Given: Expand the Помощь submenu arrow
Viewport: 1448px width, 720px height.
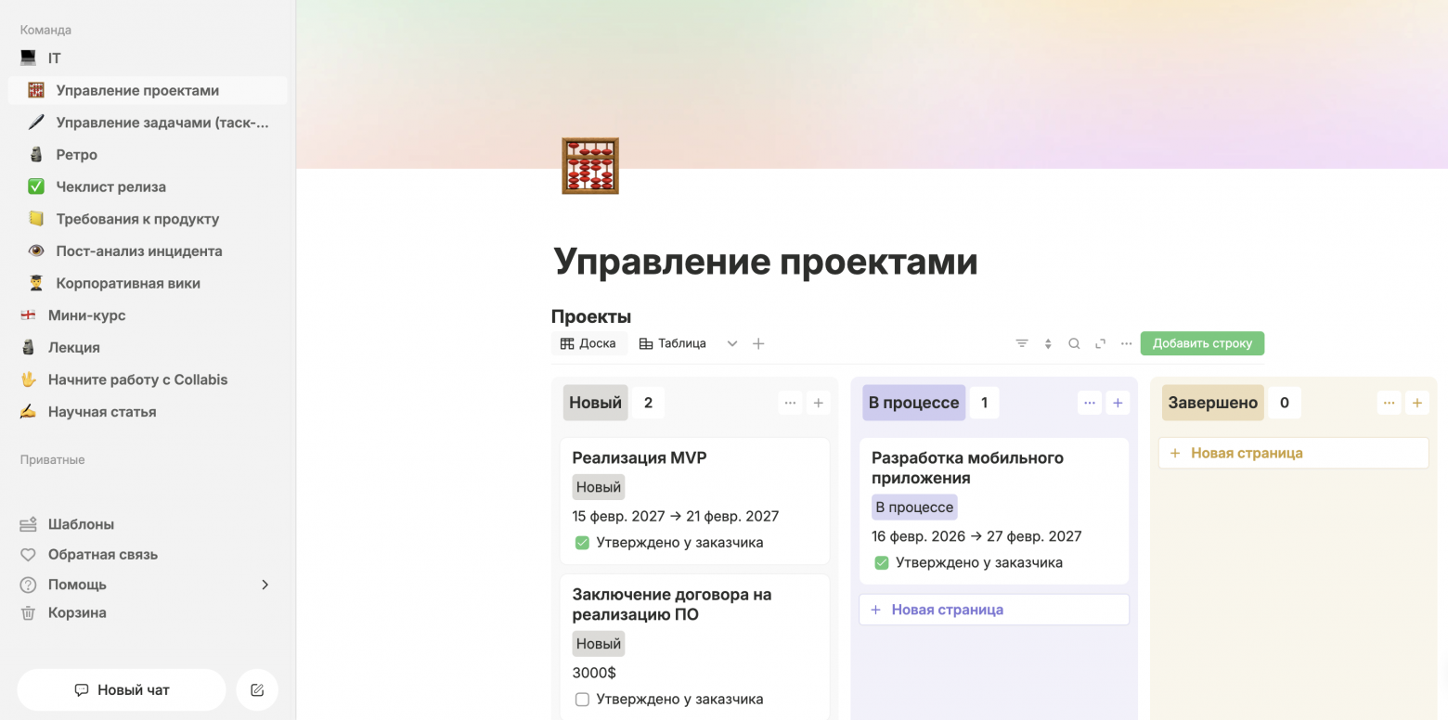Looking at the screenshot, I should 265,585.
